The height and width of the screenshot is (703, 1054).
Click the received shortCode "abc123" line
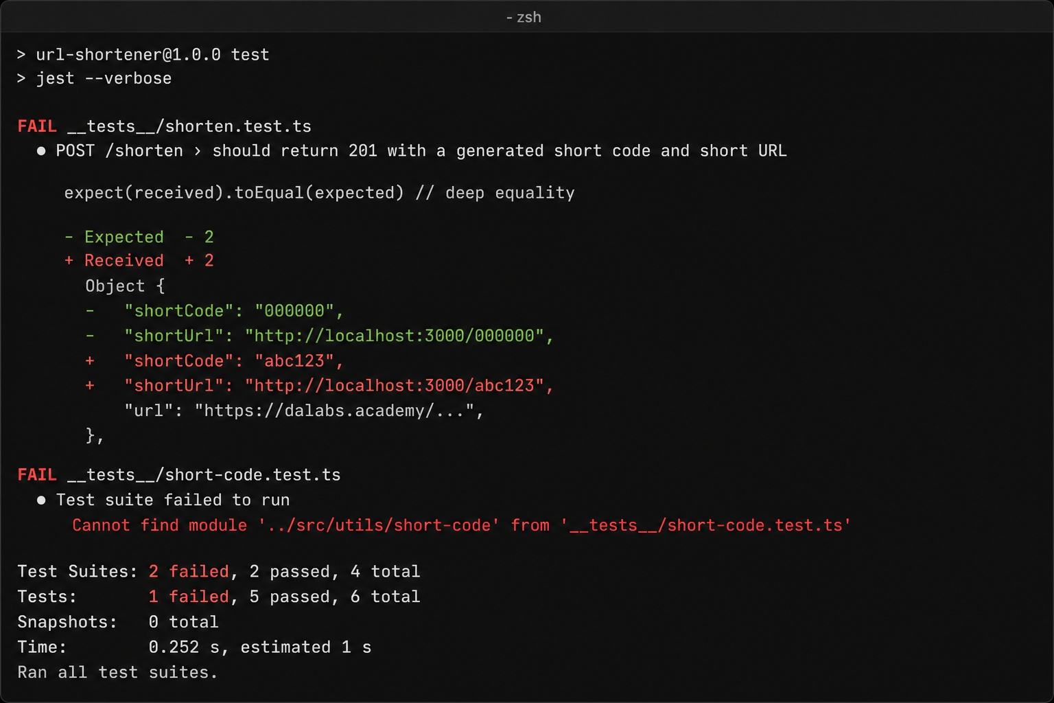click(x=215, y=361)
